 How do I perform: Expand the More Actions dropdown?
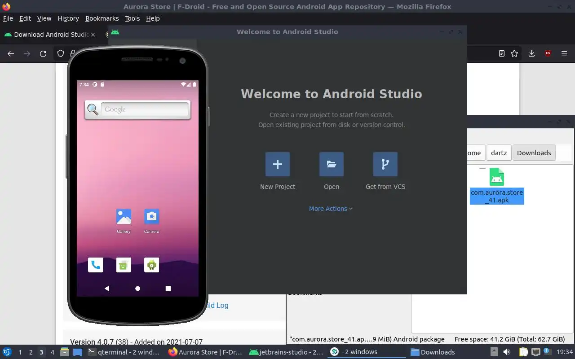[x=331, y=209]
